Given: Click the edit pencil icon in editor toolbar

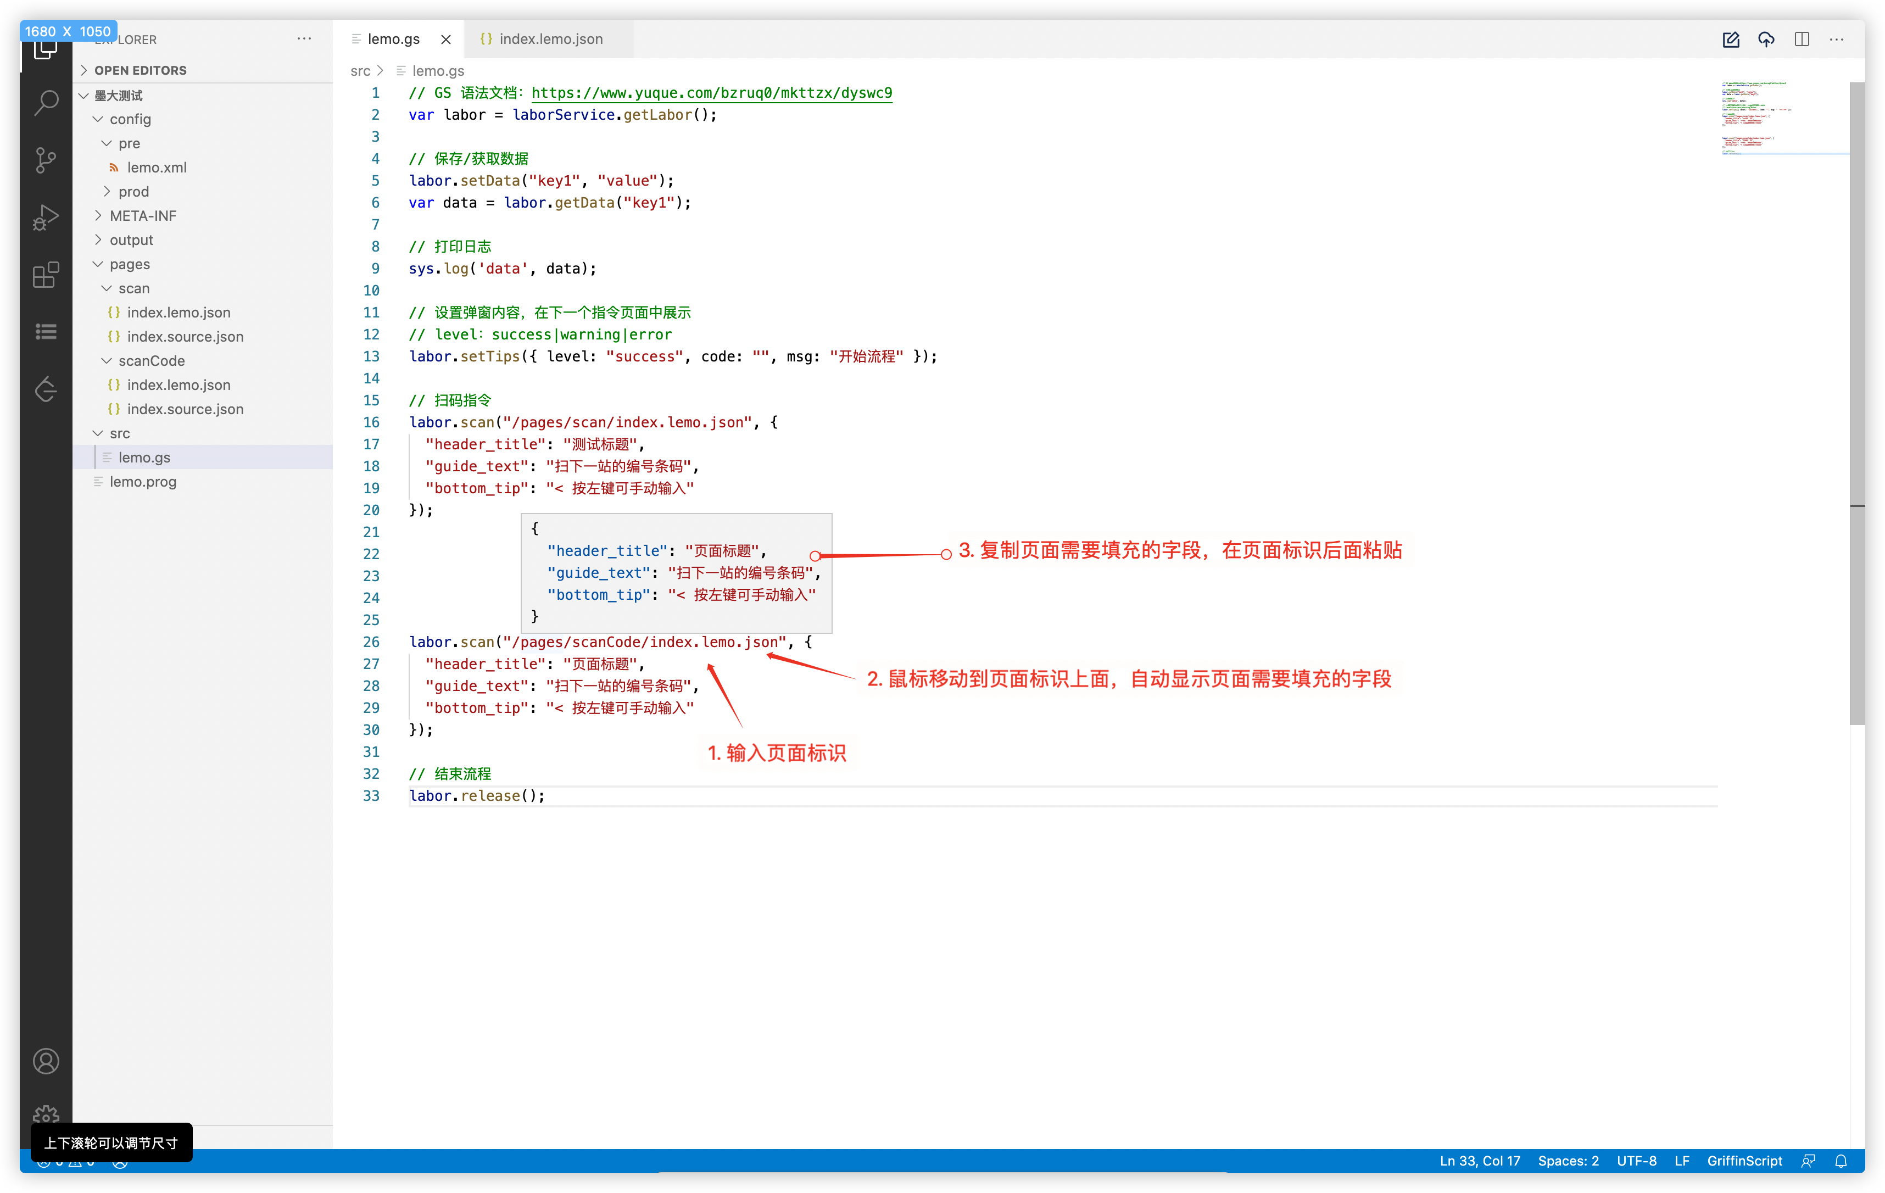Looking at the screenshot, I should point(1731,39).
